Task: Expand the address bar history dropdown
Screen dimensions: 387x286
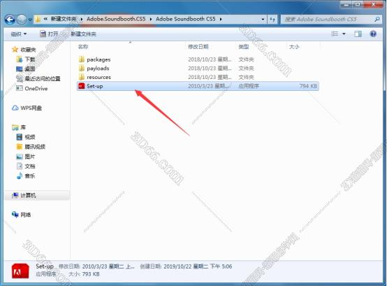Action: tap(263, 20)
